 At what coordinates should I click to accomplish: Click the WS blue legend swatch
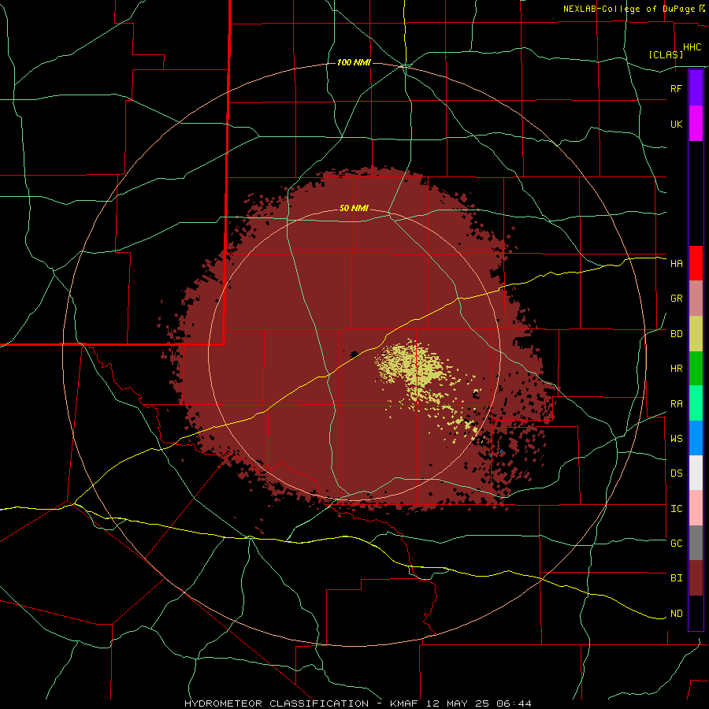pos(696,438)
